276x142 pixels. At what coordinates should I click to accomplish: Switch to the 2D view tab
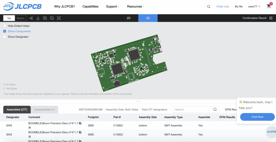pos(128,18)
